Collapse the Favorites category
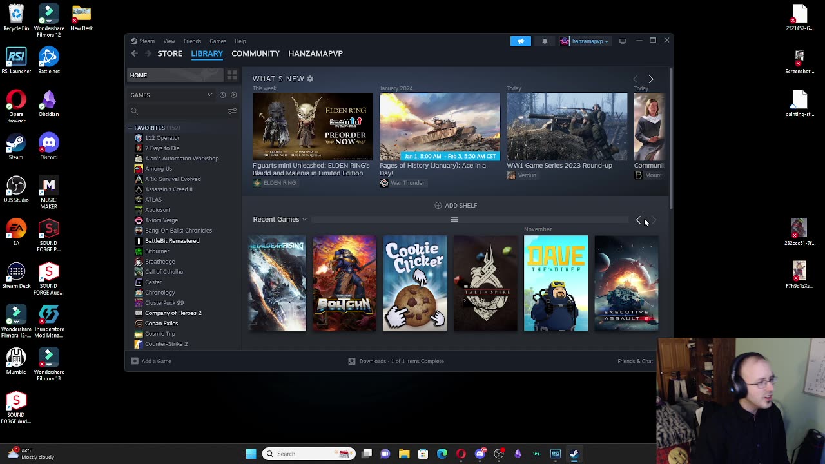The height and width of the screenshot is (464, 825). tap(130, 128)
